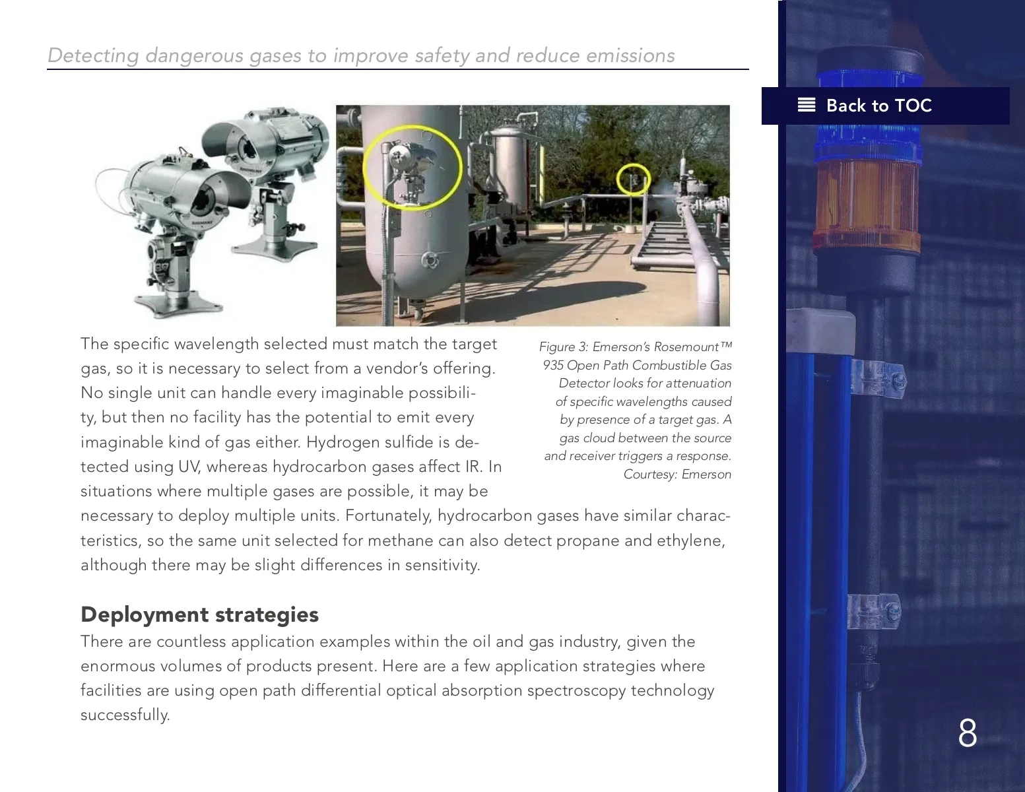Click the italic header title about detecting dangerous gases
This screenshot has height=792, width=1025.
pos(361,55)
